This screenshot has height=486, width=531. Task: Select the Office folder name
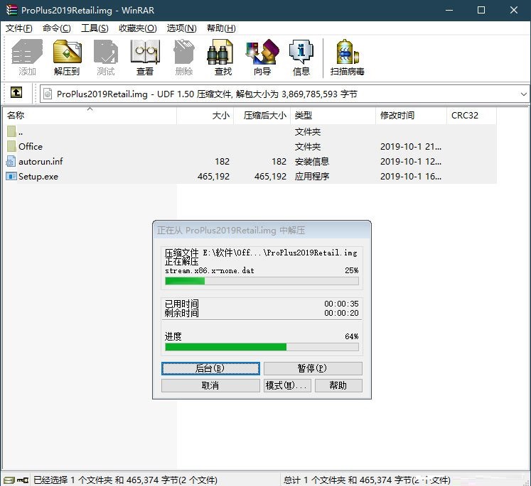[31, 146]
